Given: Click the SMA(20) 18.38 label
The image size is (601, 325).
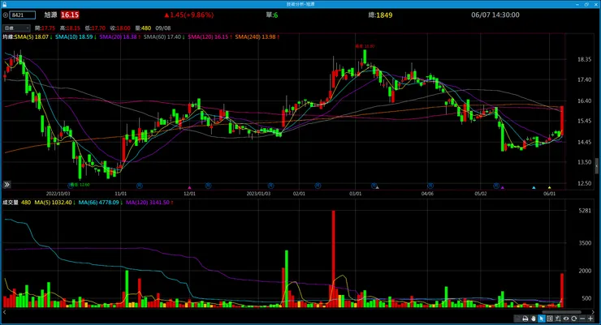Looking at the screenshot, I should pos(119,37).
